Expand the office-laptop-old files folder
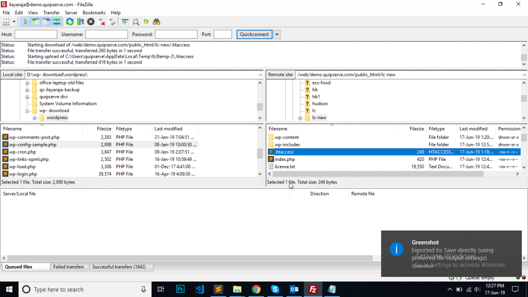 click(27, 83)
